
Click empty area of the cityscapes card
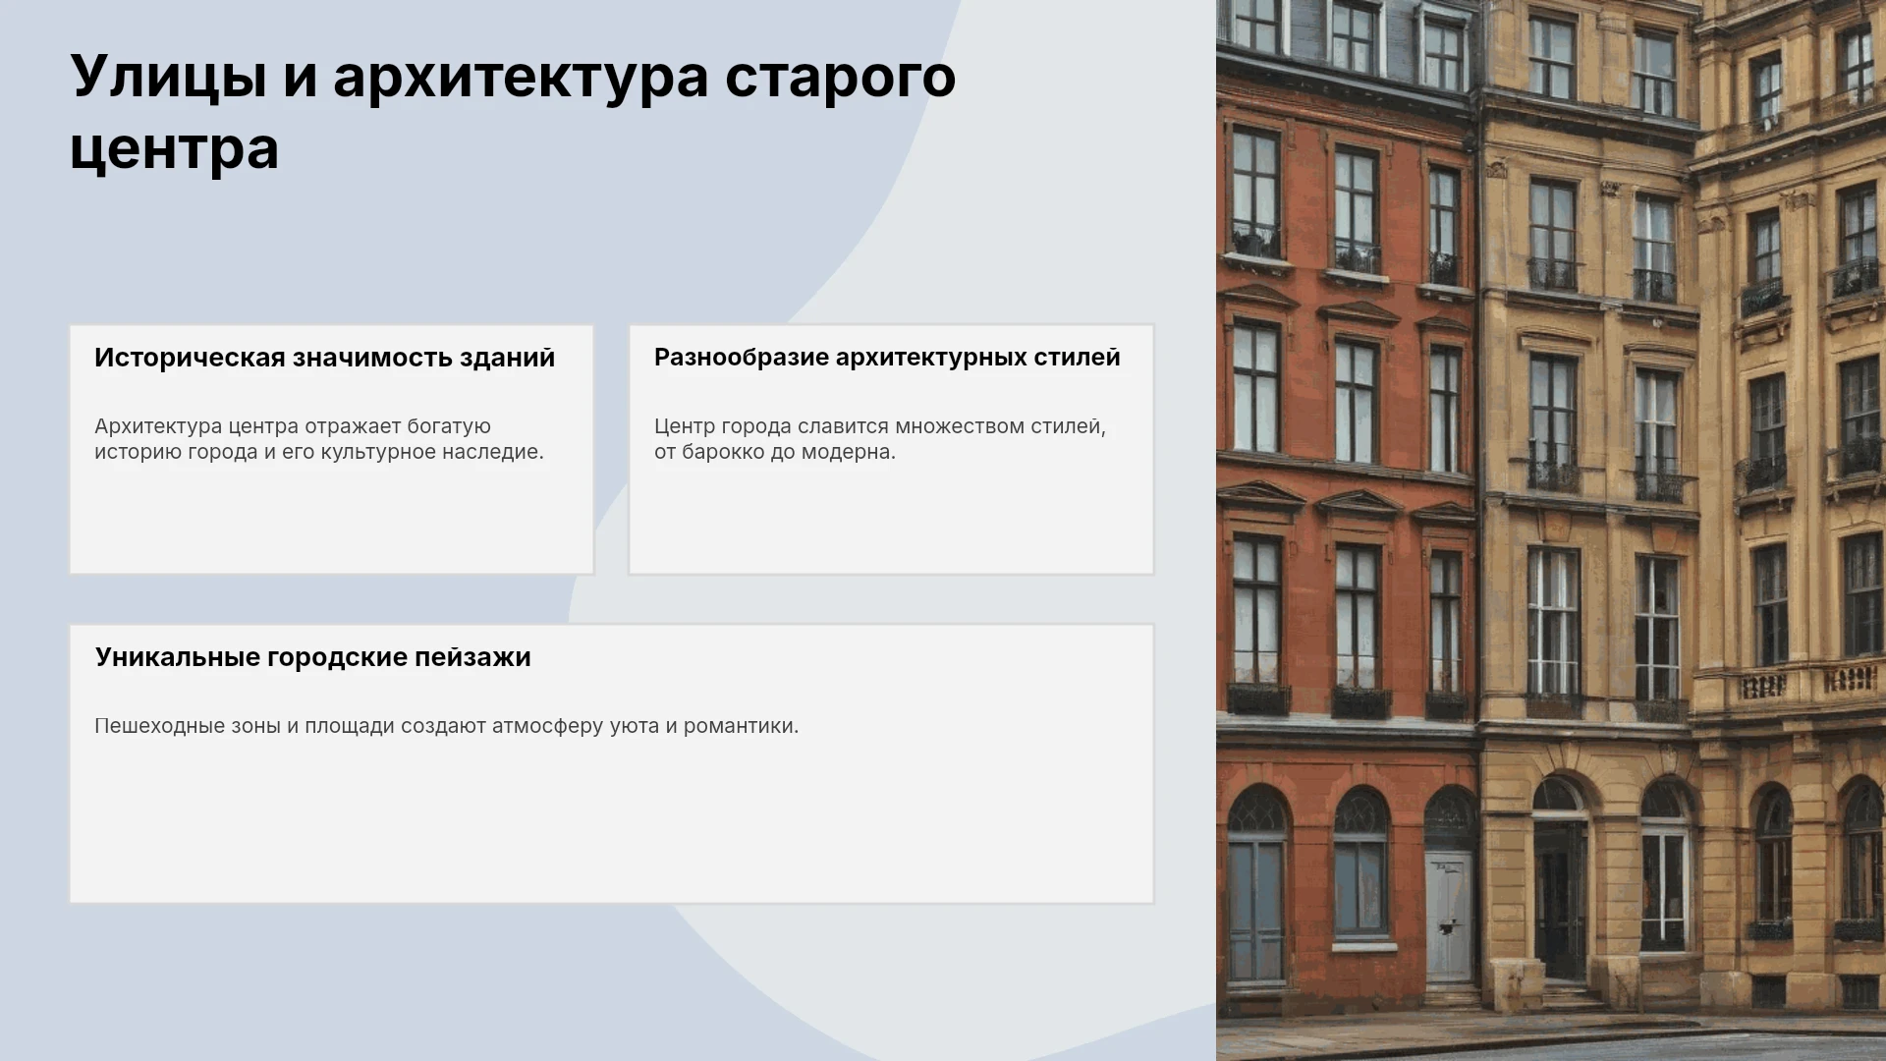coord(611,825)
